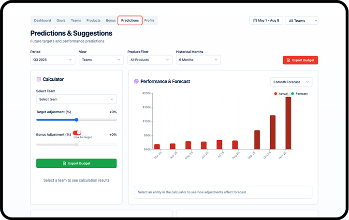Expand the Historical Months dropdown
Image resolution: width=349 pixels, height=220 pixels.
[x=198, y=60]
